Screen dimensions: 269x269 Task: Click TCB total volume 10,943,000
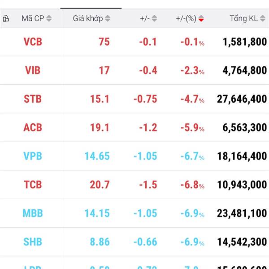[242, 185]
